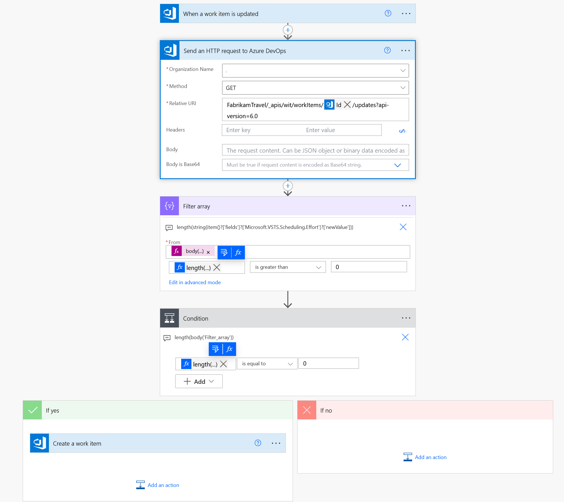Image resolution: width=564 pixels, height=502 pixels.
Task: Dismiss Filter array expression comment
Action: pyautogui.click(x=403, y=227)
